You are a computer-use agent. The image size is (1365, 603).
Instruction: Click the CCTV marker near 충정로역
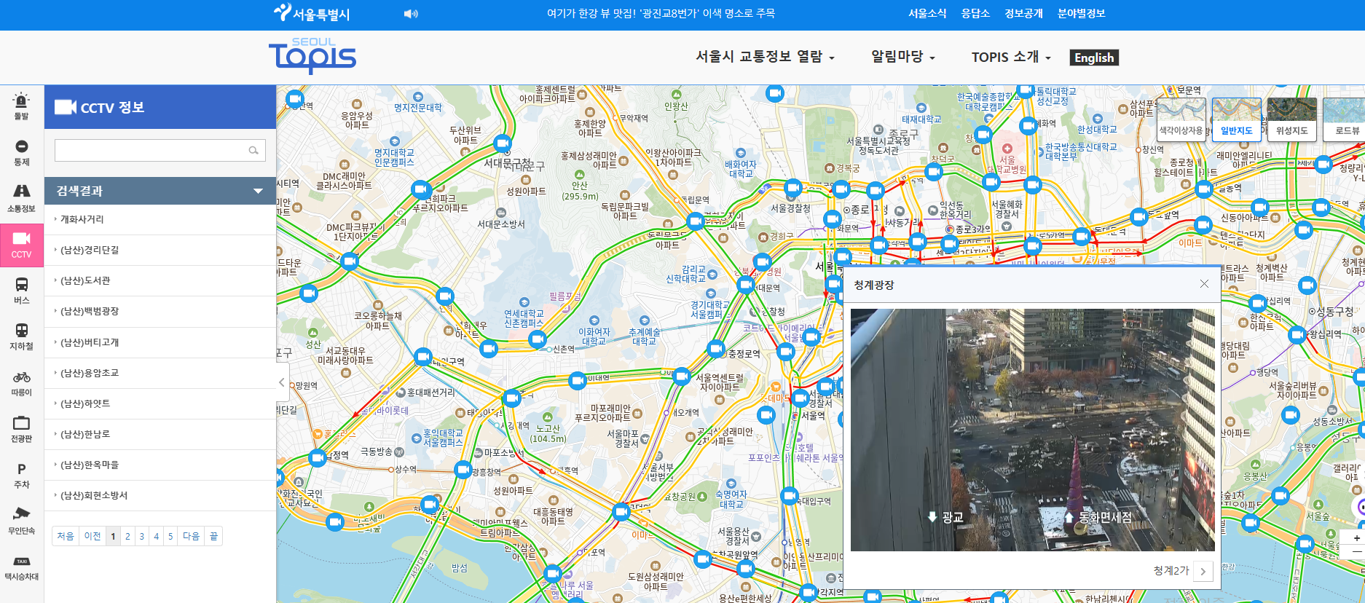pos(717,348)
